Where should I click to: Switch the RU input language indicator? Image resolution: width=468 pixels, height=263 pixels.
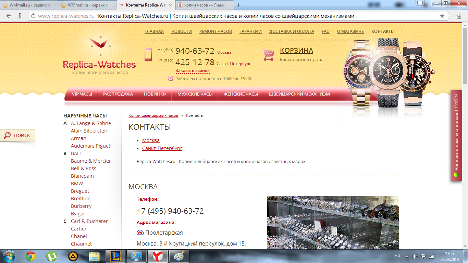pyautogui.click(x=397, y=255)
